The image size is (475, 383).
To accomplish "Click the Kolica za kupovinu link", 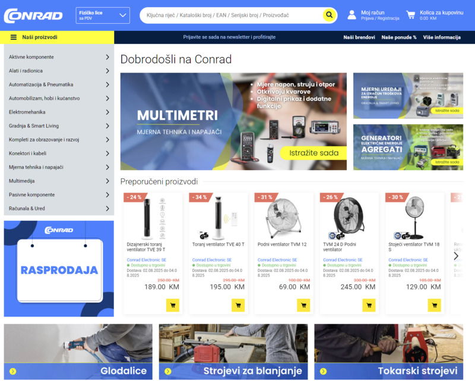I will (x=441, y=12).
